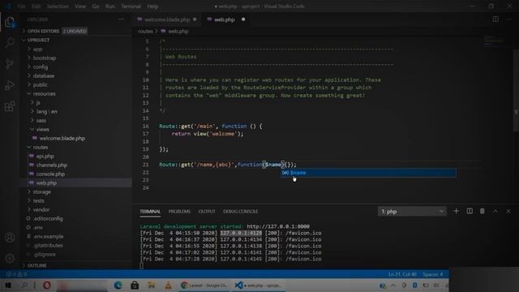Open the File menu
Image resolution: width=519 pixels, height=292 pixels.
pyautogui.click(x=21, y=6)
